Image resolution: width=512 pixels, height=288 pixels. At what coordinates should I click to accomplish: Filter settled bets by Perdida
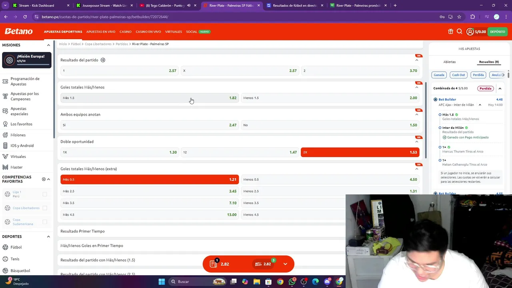[478, 75]
